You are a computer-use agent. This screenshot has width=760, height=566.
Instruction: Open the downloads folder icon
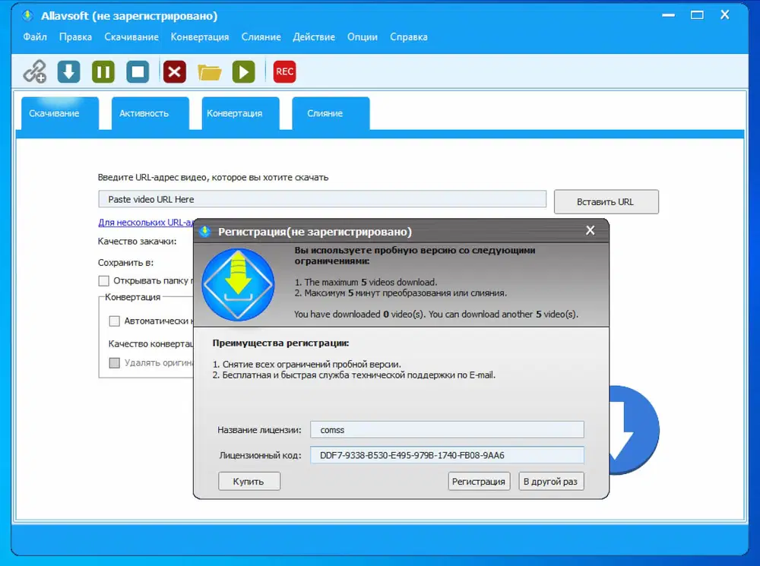[208, 71]
